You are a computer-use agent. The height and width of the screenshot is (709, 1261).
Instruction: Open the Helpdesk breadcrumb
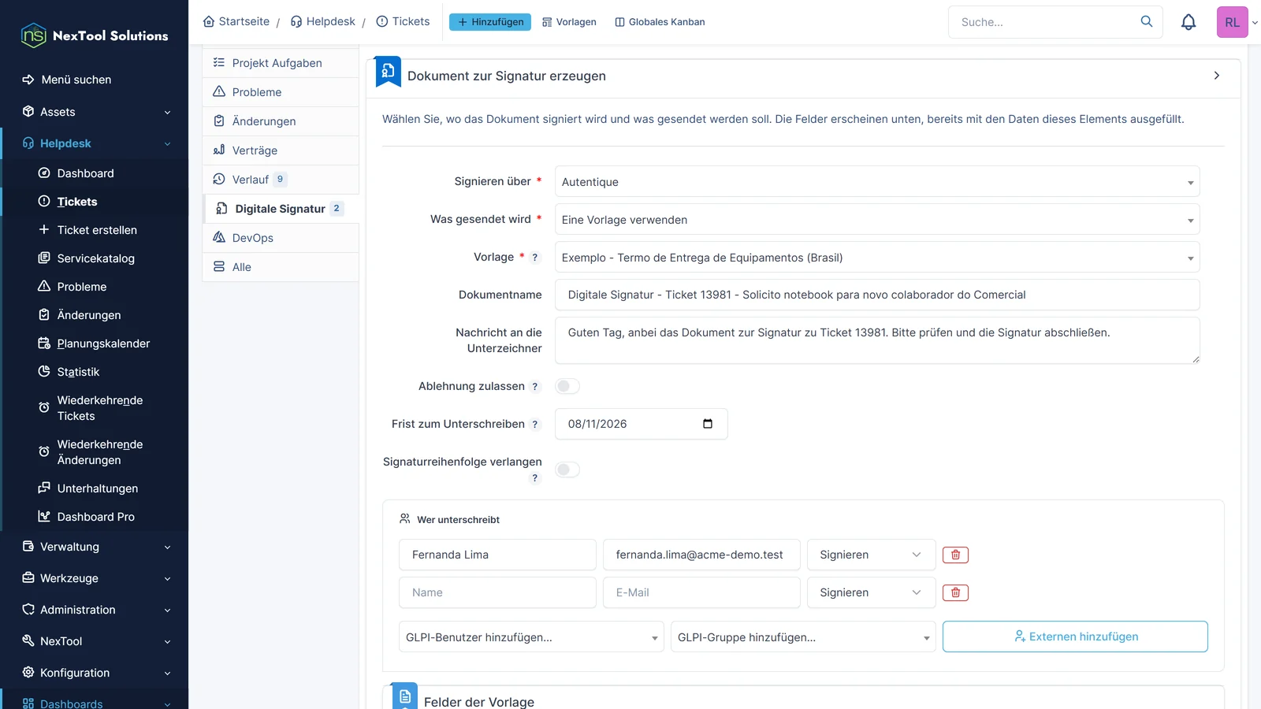pos(323,21)
